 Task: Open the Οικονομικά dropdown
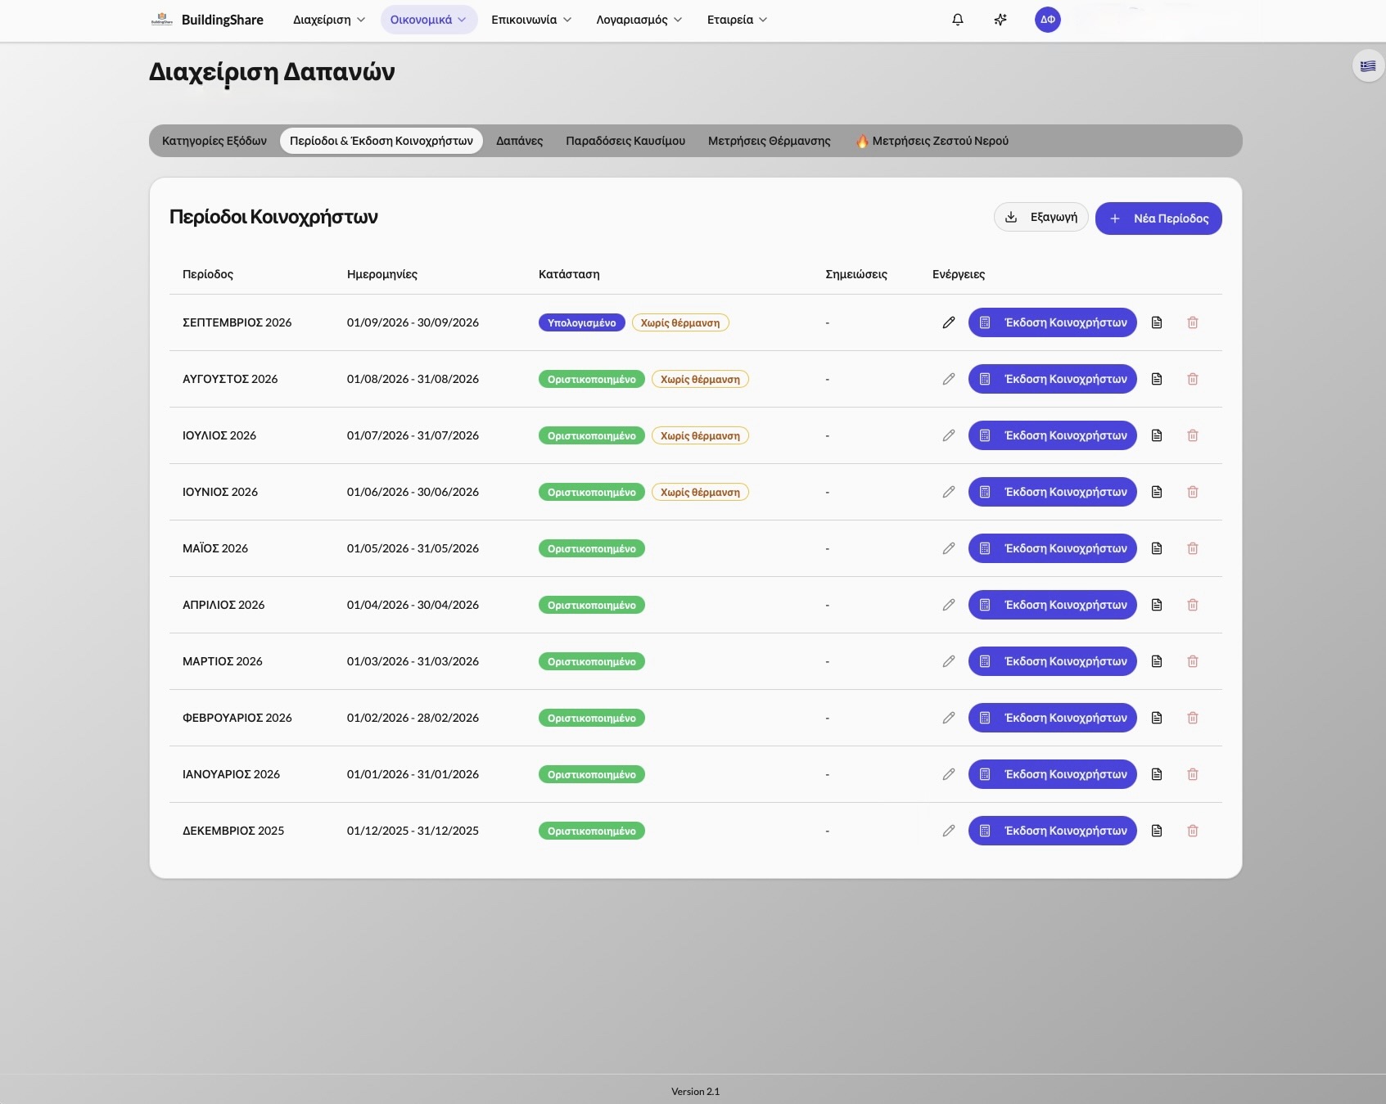(429, 20)
